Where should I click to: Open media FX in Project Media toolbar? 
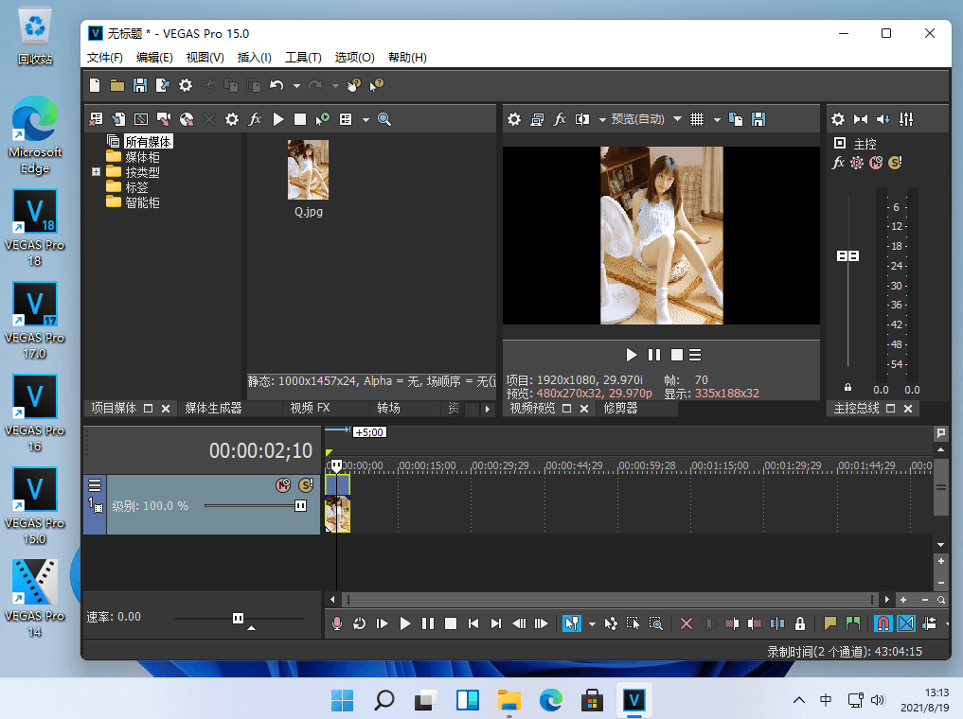pos(255,119)
